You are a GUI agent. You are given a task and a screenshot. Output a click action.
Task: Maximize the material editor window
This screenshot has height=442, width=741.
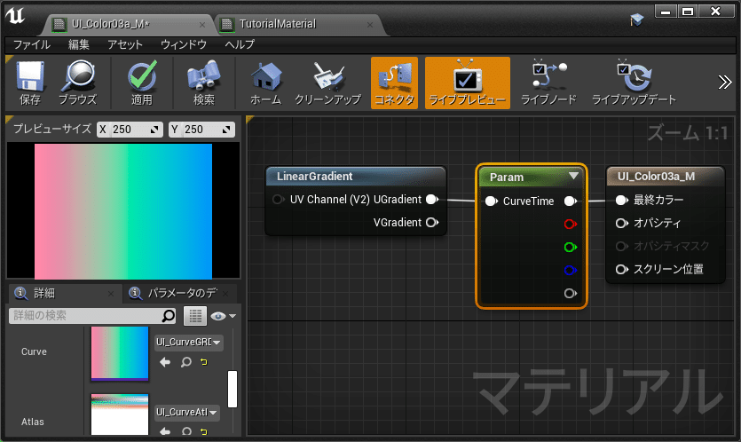pos(688,12)
